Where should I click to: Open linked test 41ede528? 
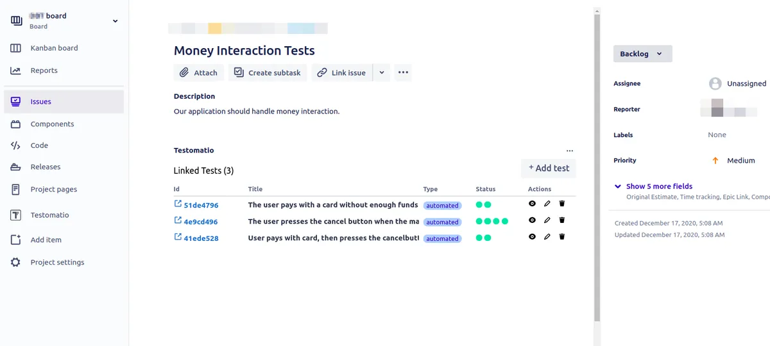point(201,238)
